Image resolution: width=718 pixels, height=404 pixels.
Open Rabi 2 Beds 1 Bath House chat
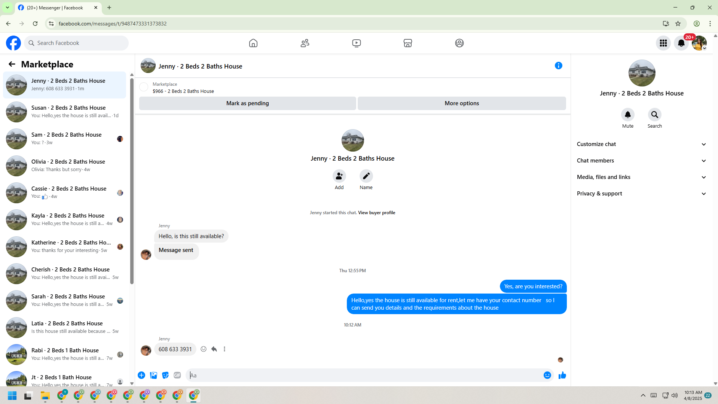coord(65,355)
